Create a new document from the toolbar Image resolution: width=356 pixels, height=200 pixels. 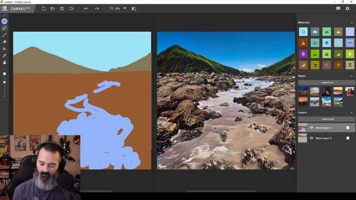click(x=43, y=9)
